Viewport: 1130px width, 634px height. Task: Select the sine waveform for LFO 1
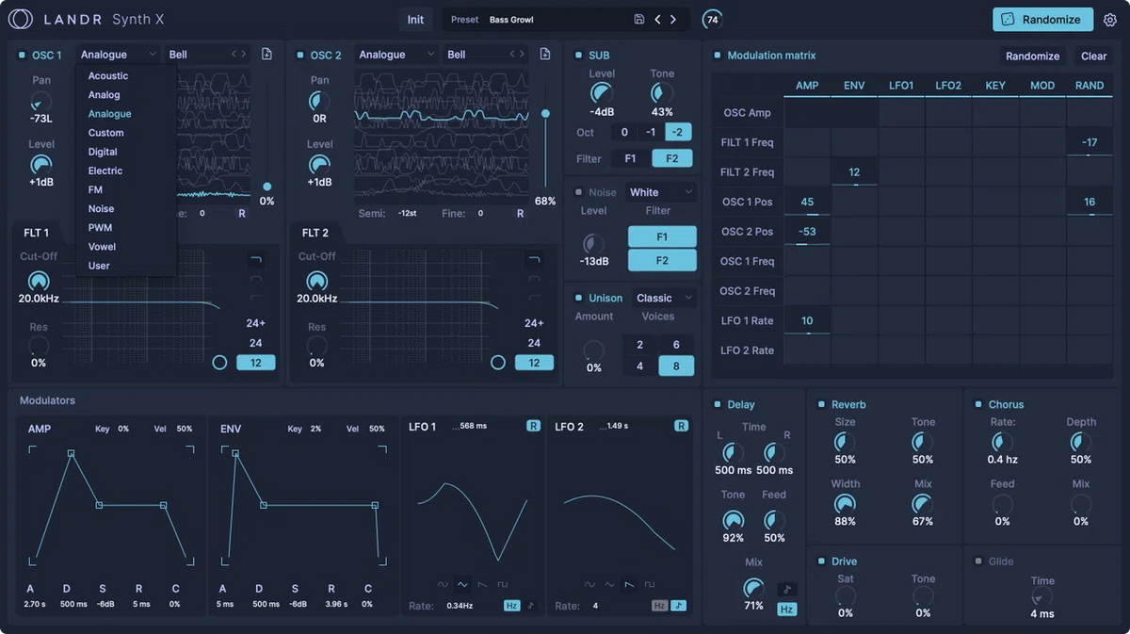click(x=442, y=585)
